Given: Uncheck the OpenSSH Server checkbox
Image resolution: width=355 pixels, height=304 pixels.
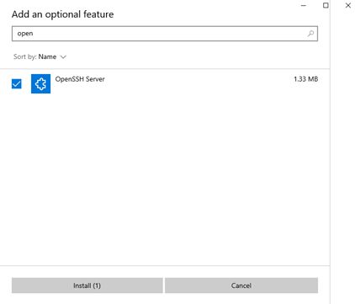Looking at the screenshot, I should coord(17,83).
